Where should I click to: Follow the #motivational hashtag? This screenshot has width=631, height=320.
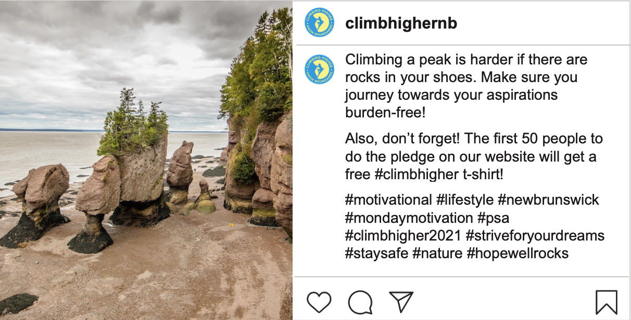[388, 200]
